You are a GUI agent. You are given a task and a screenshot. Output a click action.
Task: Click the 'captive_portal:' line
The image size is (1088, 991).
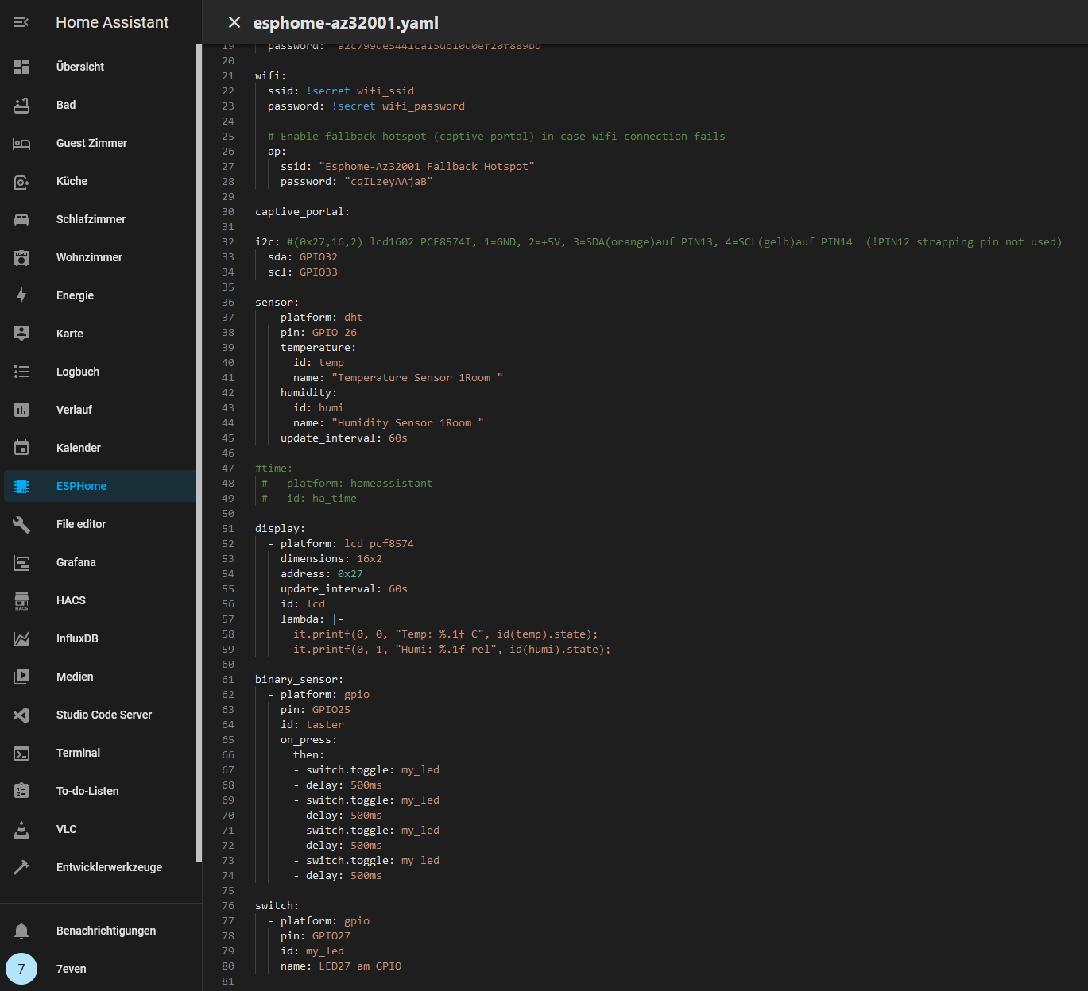[302, 212]
